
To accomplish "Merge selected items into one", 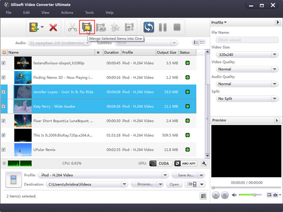I will (87, 27).
